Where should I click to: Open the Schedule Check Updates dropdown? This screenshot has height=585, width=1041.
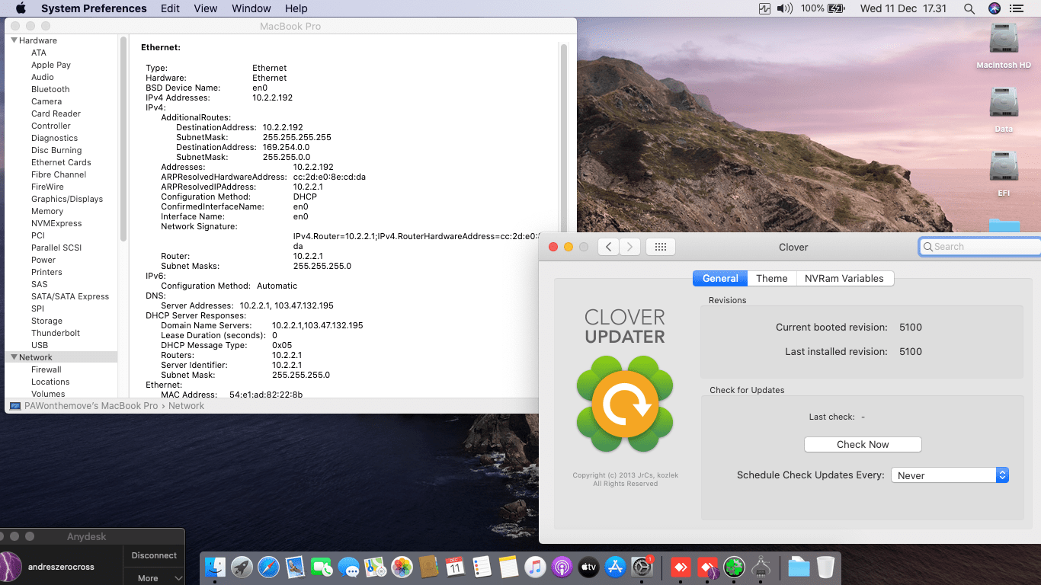coord(950,475)
